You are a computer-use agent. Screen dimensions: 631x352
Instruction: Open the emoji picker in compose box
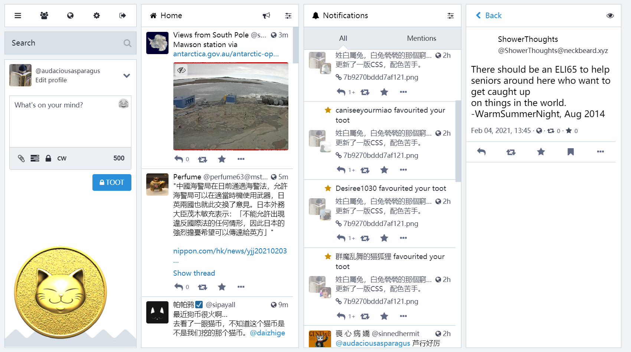pos(124,104)
